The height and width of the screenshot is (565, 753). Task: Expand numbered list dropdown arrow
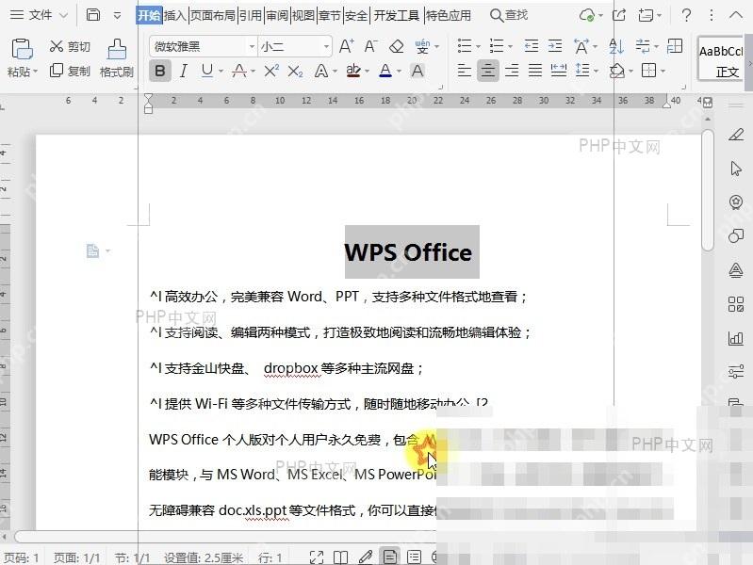tap(510, 47)
